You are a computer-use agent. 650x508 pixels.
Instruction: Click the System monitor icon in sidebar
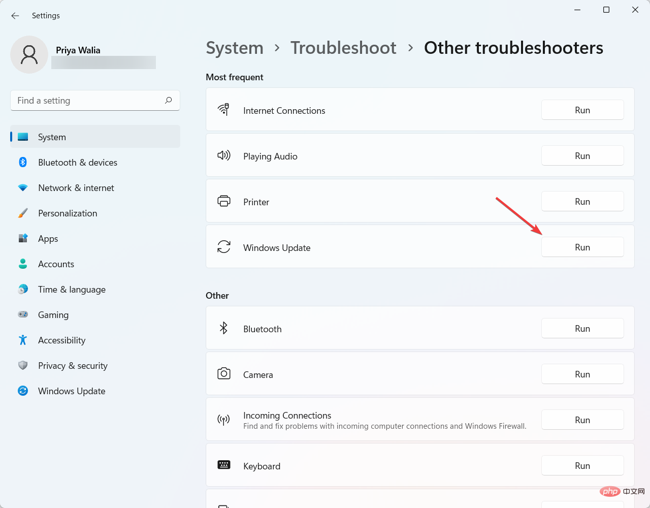23,137
